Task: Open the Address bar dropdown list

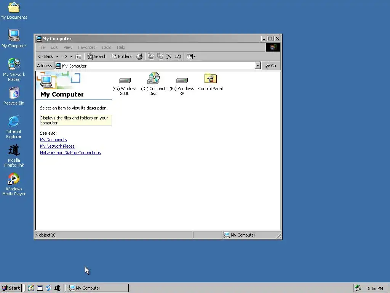Action: pos(258,66)
